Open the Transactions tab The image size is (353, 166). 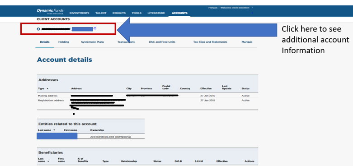click(126, 42)
